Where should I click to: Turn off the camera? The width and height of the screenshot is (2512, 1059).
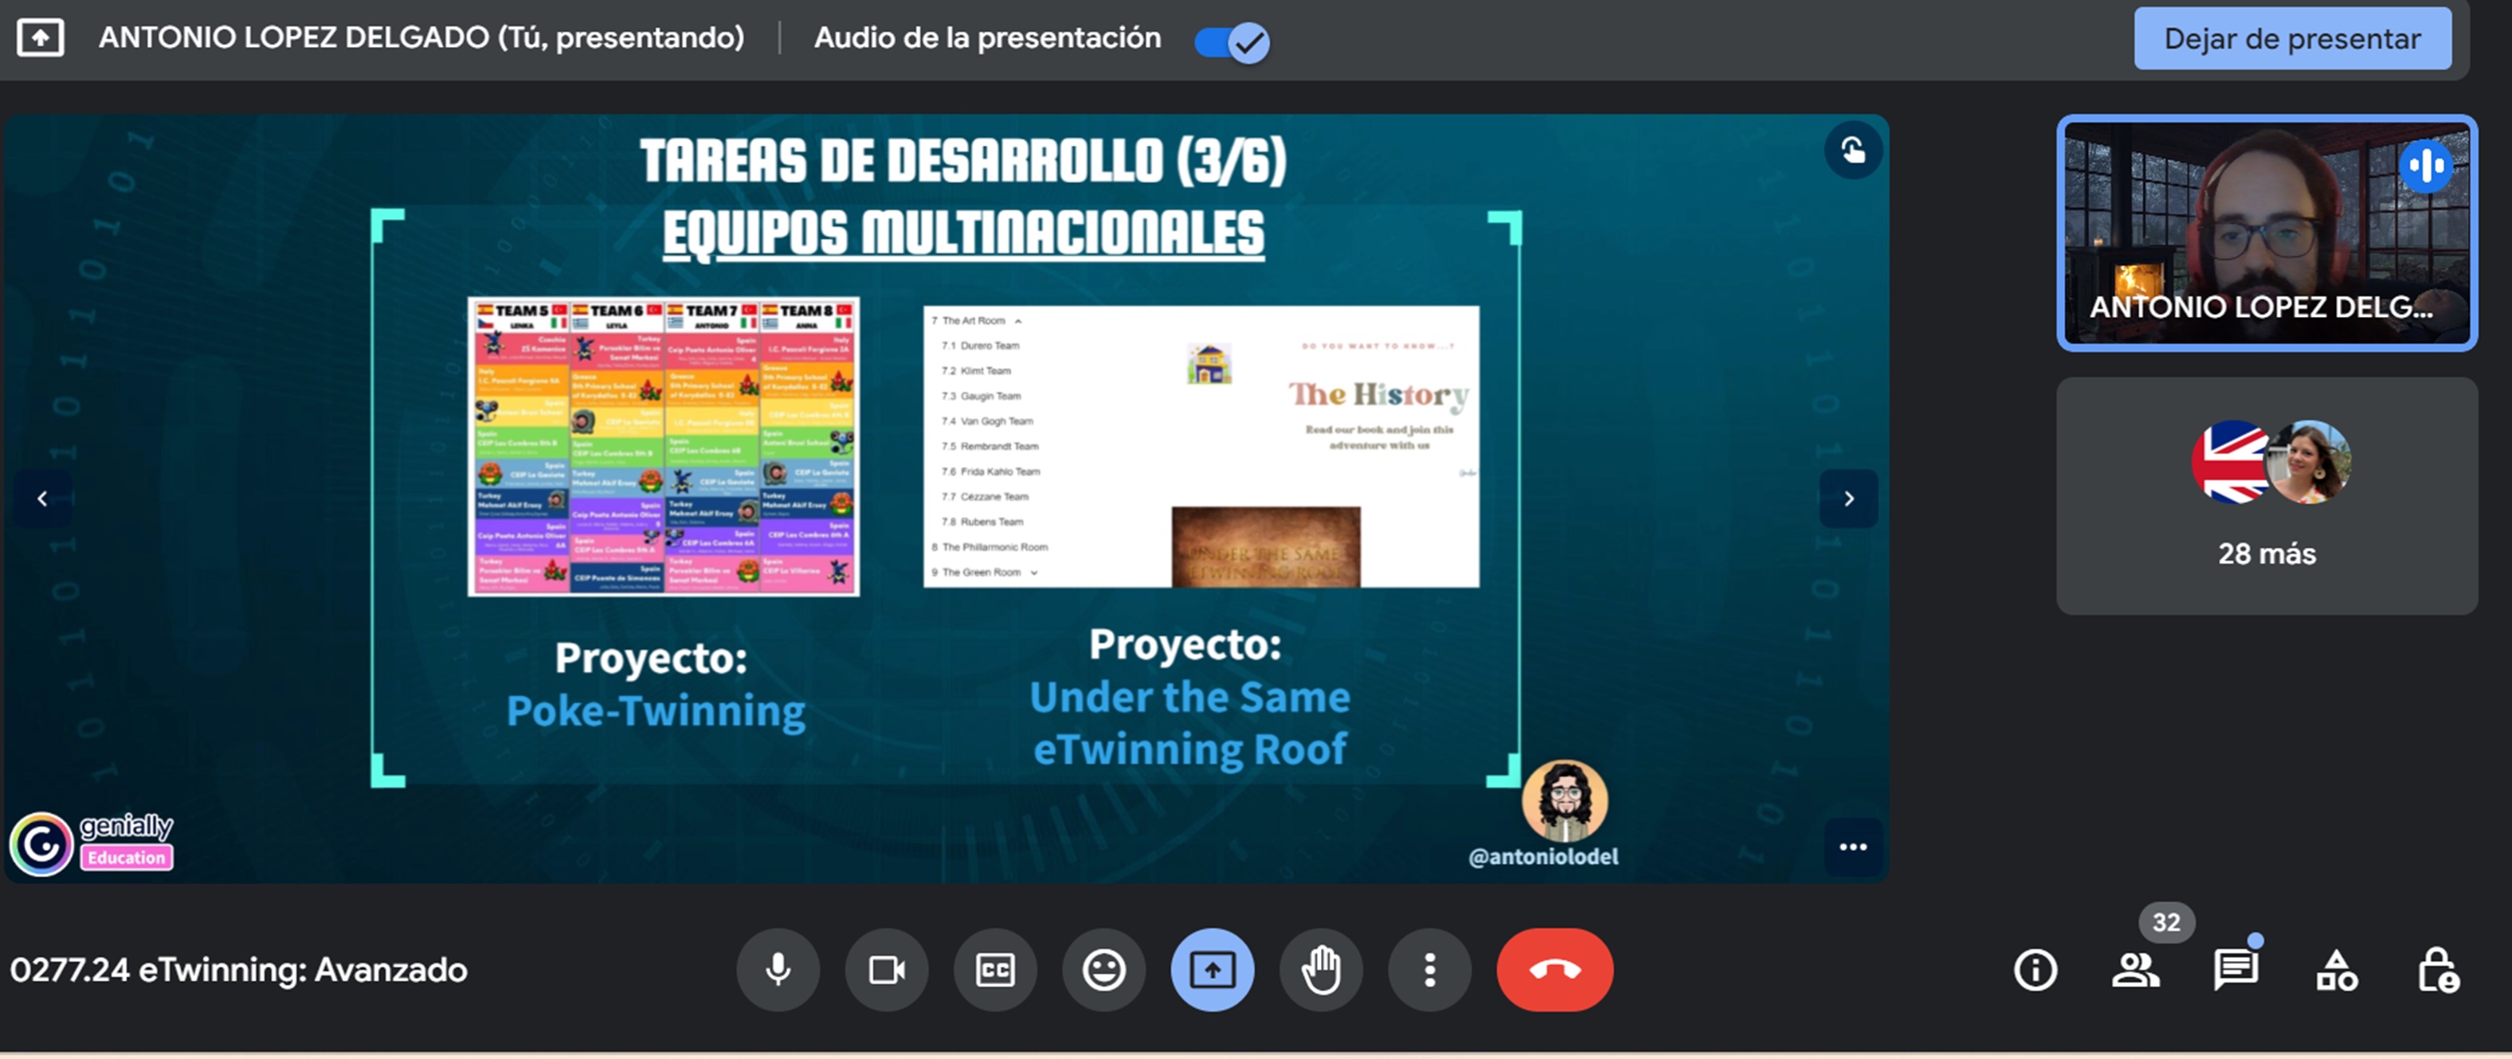pos(887,969)
